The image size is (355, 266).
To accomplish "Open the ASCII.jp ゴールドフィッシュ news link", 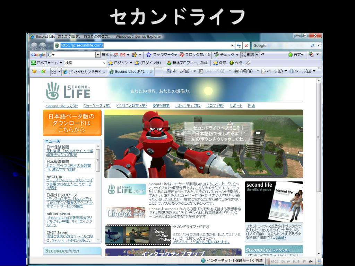I will click(69, 184).
